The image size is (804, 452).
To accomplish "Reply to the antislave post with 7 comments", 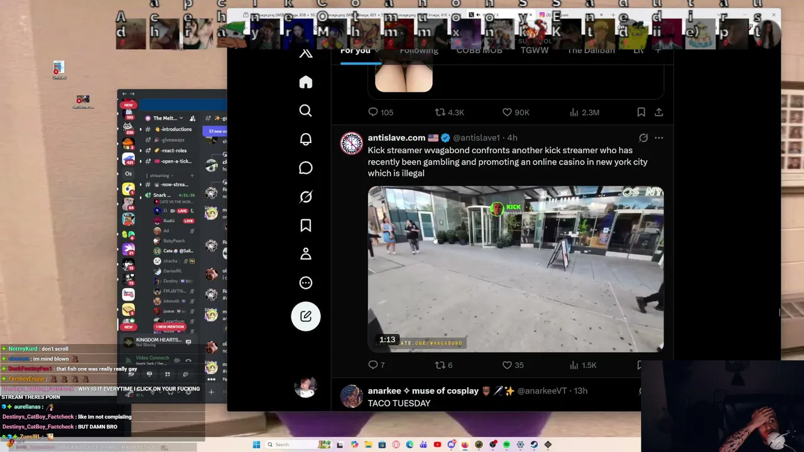I will [x=376, y=365].
